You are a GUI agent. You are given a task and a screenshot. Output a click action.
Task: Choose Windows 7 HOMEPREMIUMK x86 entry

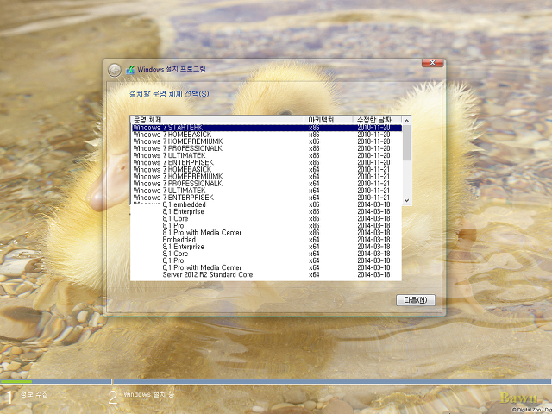[x=267, y=141]
